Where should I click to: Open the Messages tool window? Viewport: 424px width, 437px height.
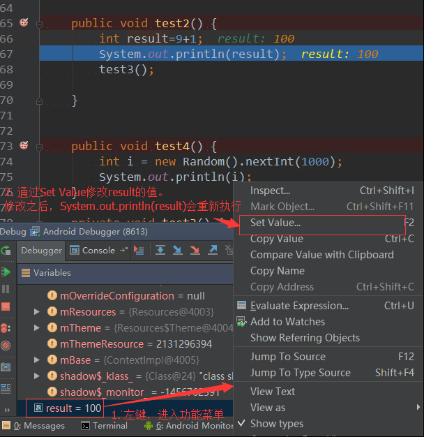coord(44,425)
